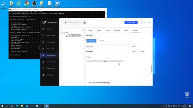Click the blue Search Setting button
Viewport: 193px width, 108px height.
click(x=131, y=22)
